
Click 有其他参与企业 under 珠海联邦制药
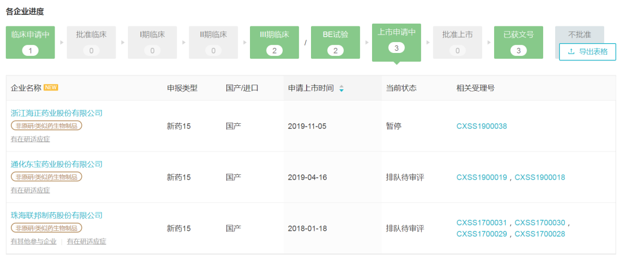[x=34, y=241]
